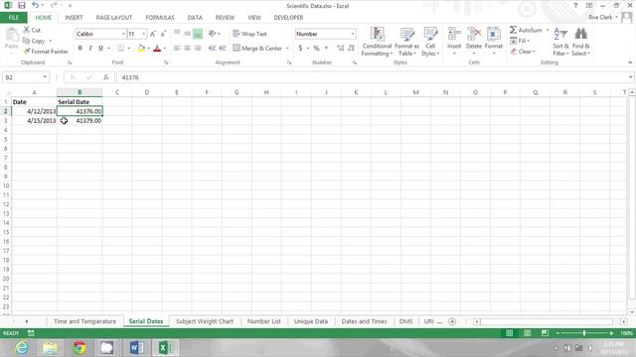Screen dimensions: 636x357
Task: Open Format as Table icon
Action: 406,34
